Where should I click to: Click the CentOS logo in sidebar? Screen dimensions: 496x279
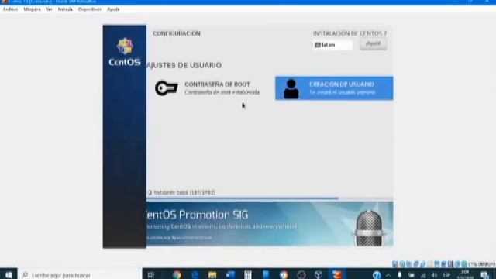[125, 52]
